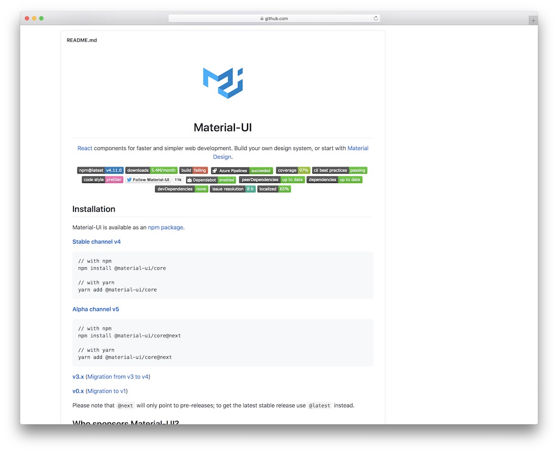Click the '// with npm' comment in the Stable channel v4 code block

pyautogui.click(x=95, y=261)
